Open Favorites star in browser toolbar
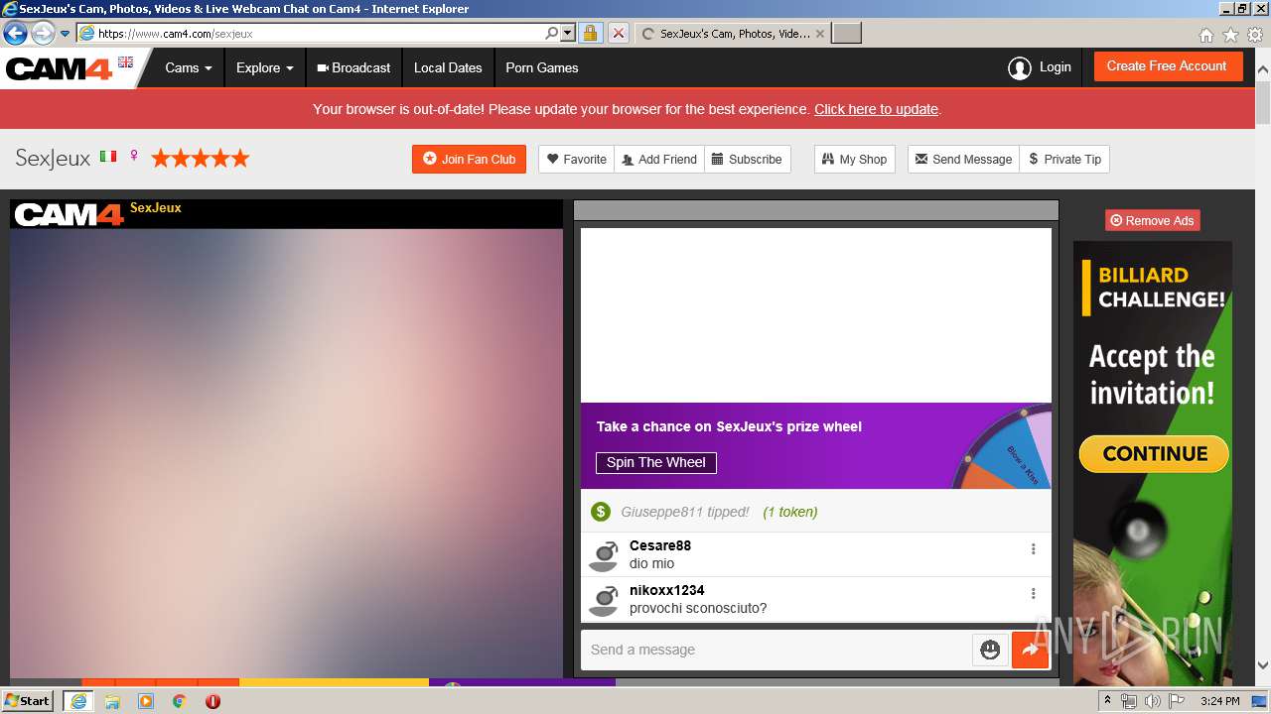Viewport: 1271px width, 714px height. point(1230,35)
